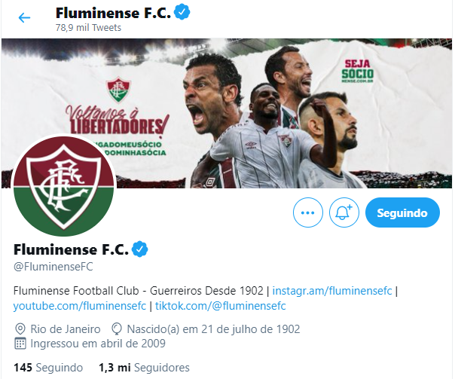Click the small club crest in the banner
The image size is (455, 379).
click(x=119, y=90)
